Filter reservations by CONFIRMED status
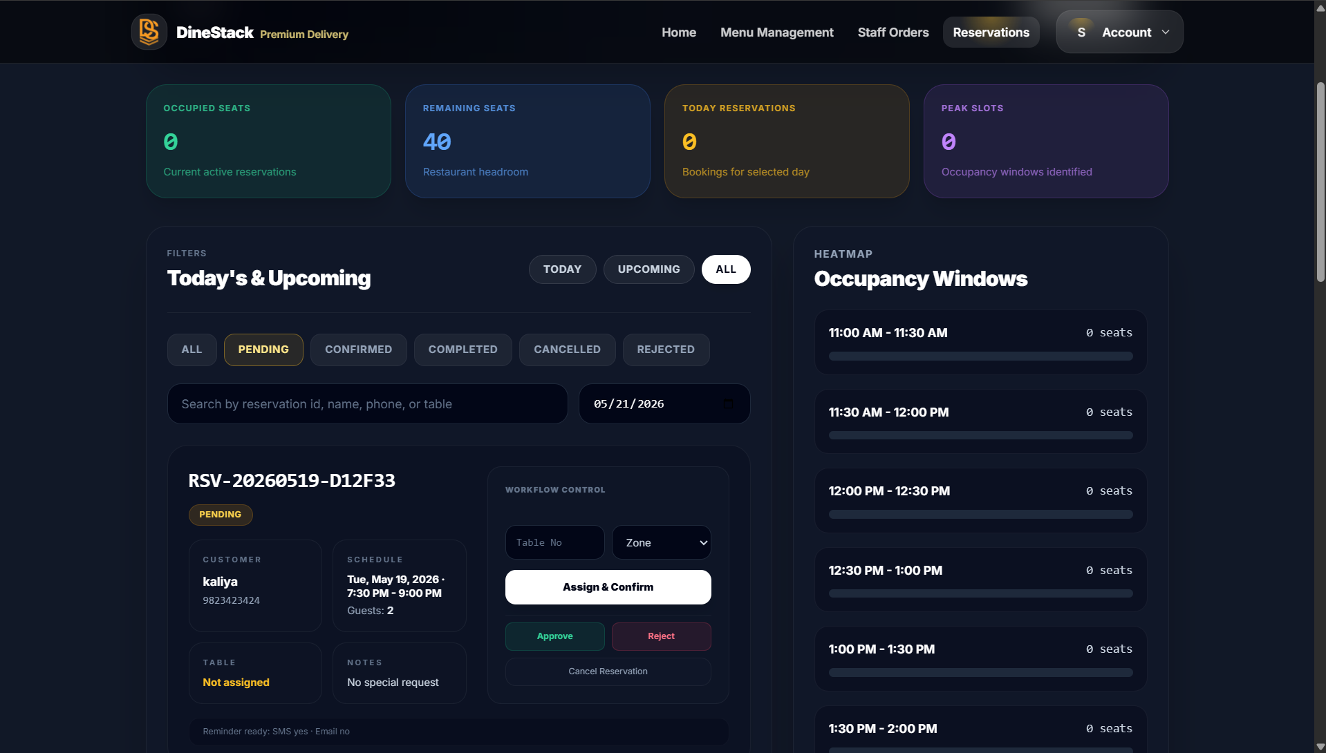Image resolution: width=1326 pixels, height=753 pixels. pyautogui.click(x=358, y=350)
